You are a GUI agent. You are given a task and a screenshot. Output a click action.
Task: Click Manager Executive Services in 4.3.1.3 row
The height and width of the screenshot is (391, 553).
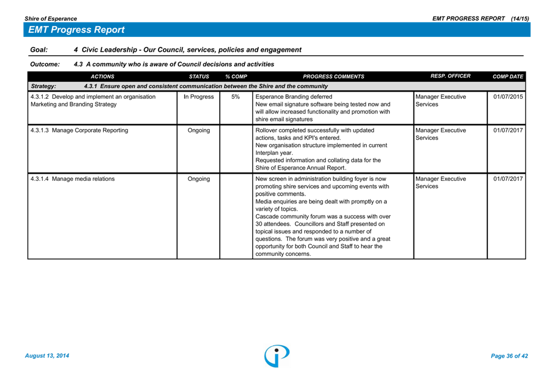point(440,134)
